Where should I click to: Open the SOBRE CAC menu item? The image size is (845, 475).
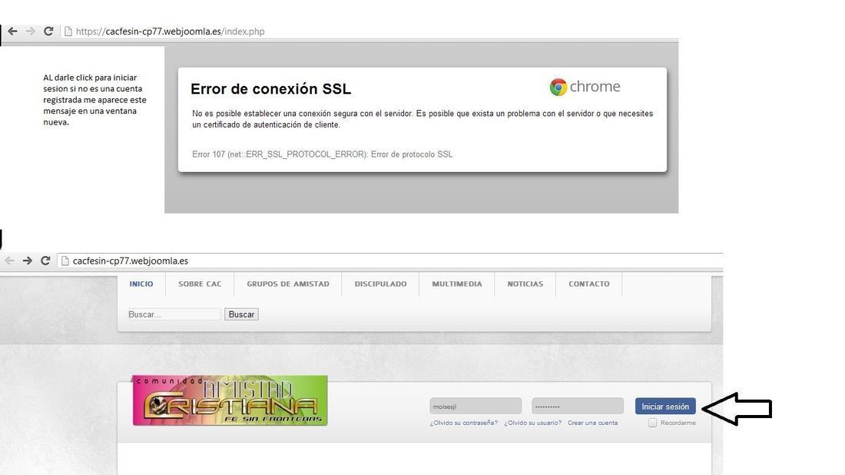coord(200,284)
